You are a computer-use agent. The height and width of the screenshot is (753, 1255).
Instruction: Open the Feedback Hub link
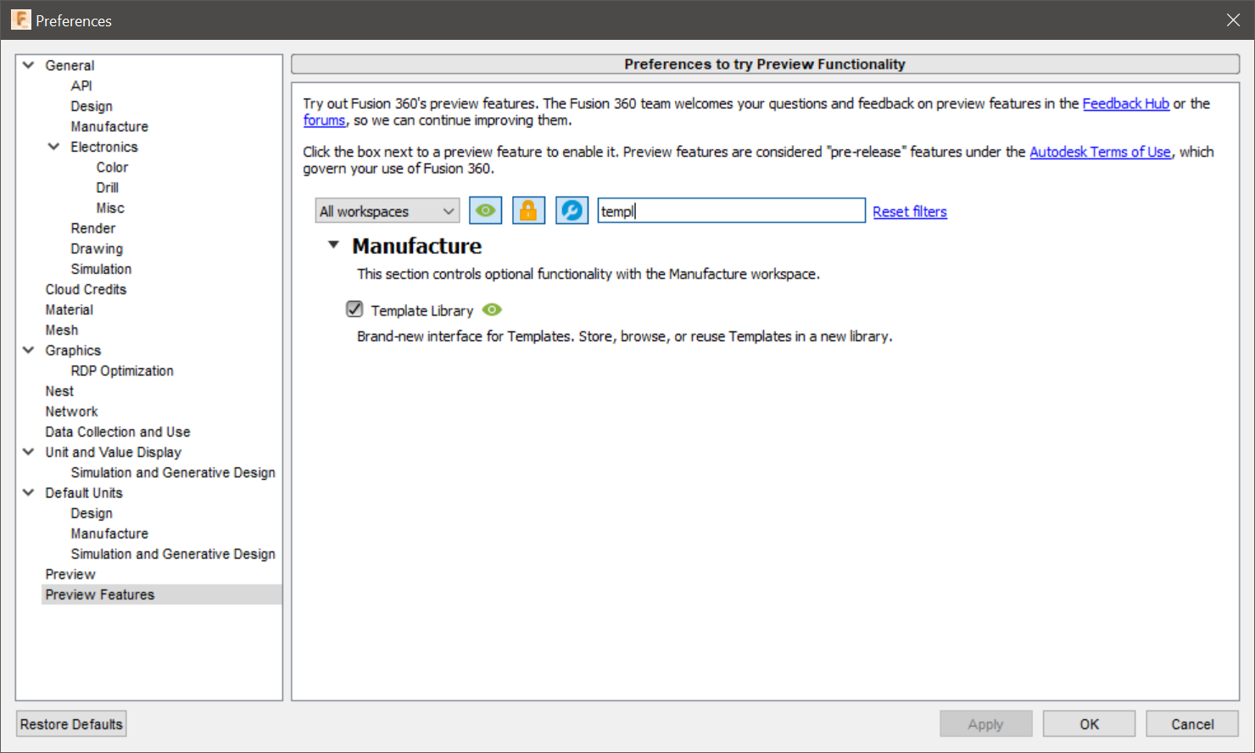tap(1126, 103)
